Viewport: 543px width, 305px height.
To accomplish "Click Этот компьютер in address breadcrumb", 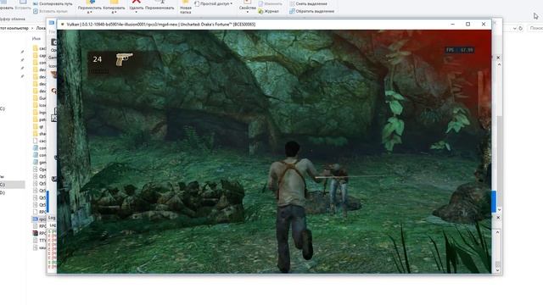I will pyautogui.click(x=14, y=28).
